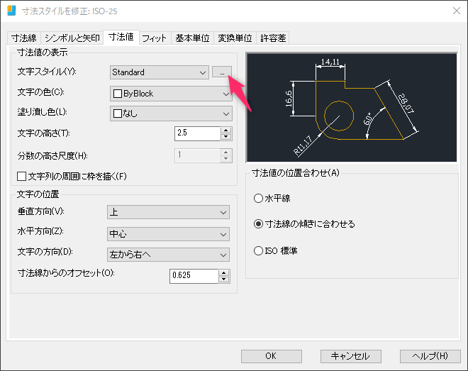Increase offset value with up arrow
This screenshot has height=371, width=468.
point(223,273)
